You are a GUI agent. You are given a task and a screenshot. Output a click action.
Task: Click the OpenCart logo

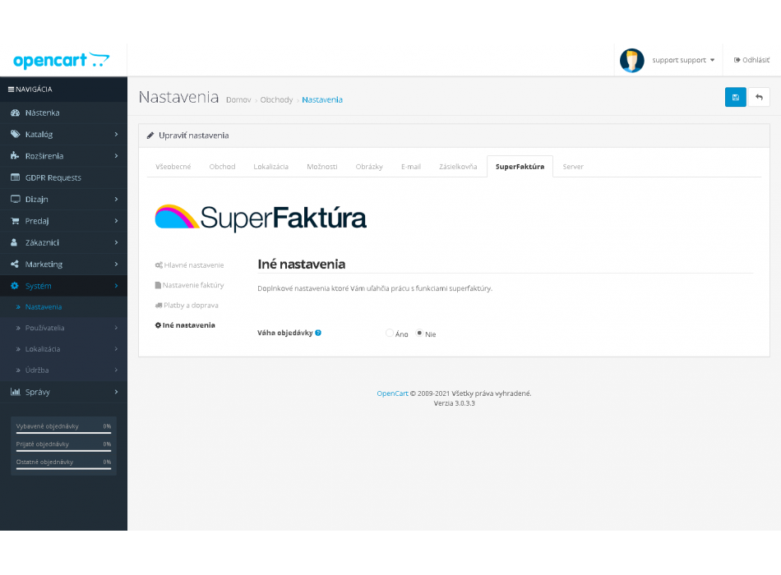62,60
